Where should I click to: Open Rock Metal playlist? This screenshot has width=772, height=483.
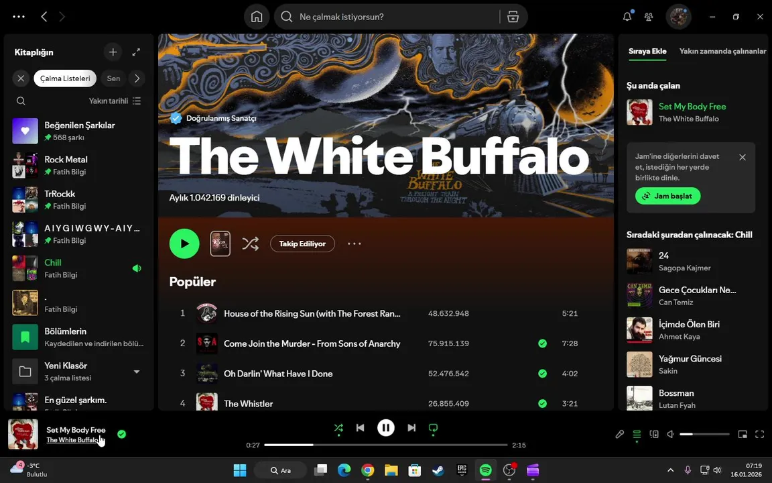79,165
